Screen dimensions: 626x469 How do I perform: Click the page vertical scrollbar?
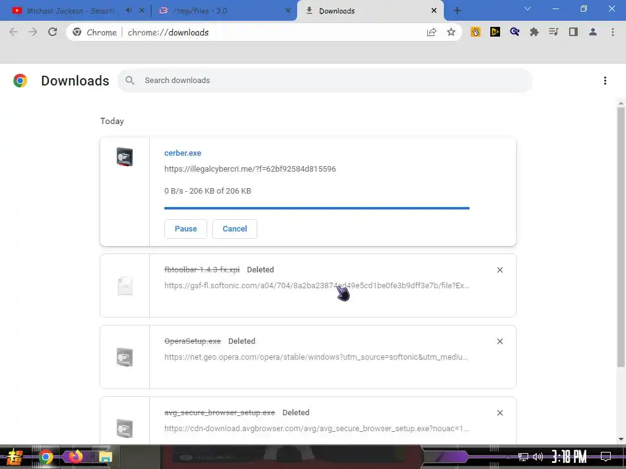click(x=621, y=236)
